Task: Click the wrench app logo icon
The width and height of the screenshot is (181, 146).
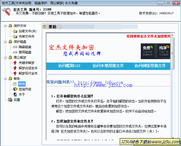Action: click(x=6, y=11)
